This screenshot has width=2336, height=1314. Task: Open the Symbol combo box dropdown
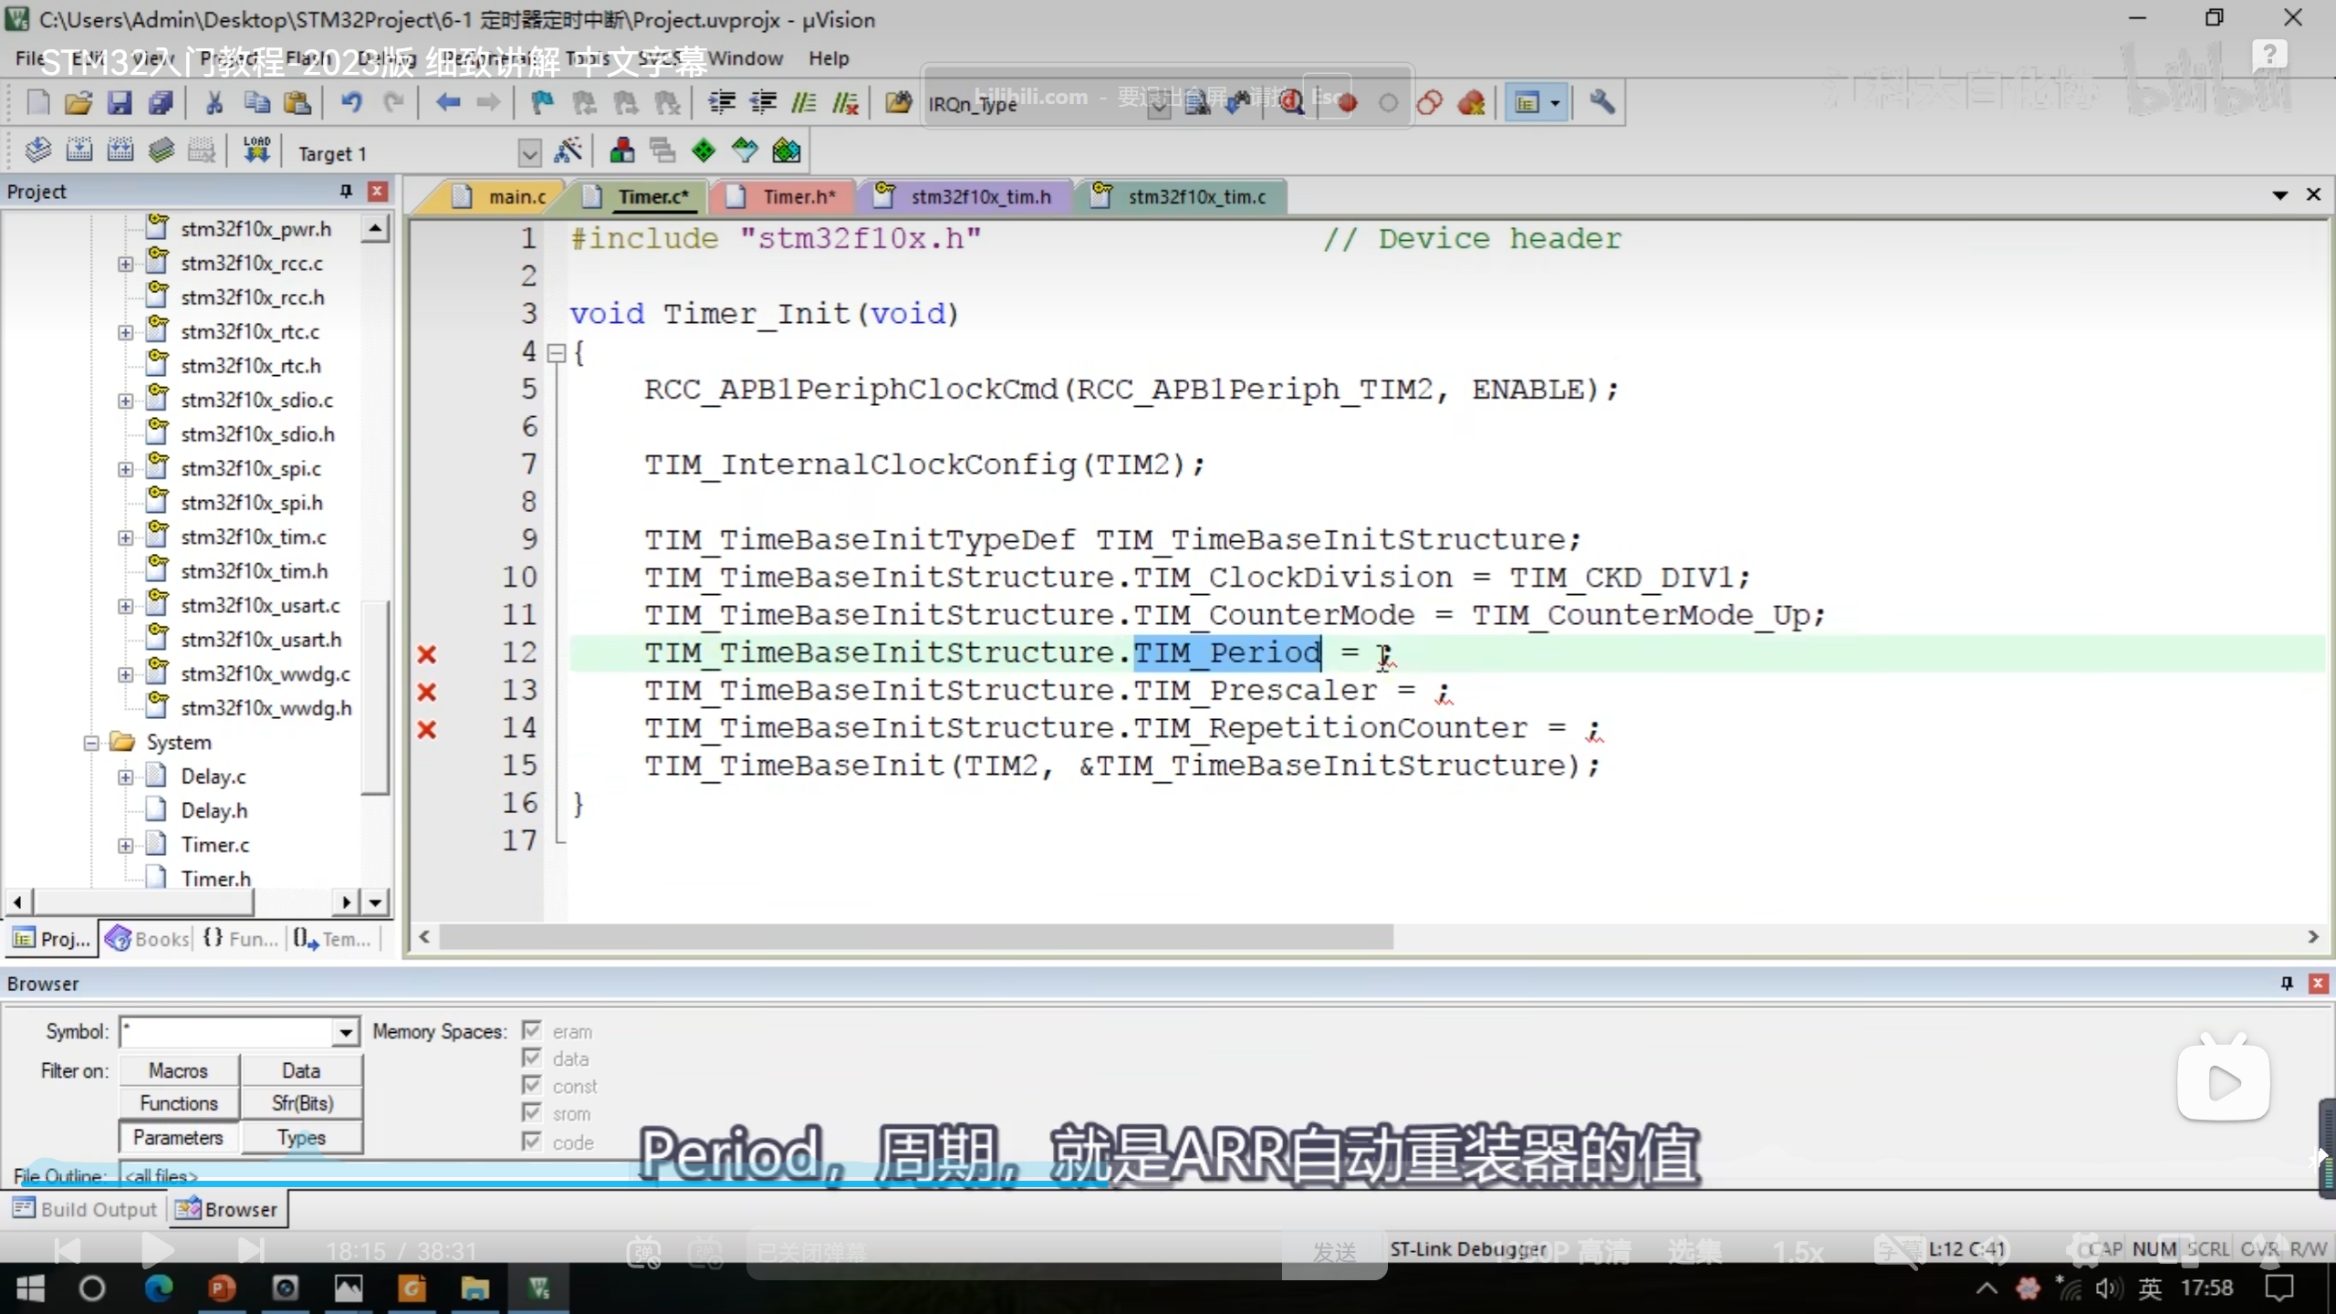[x=345, y=1032]
